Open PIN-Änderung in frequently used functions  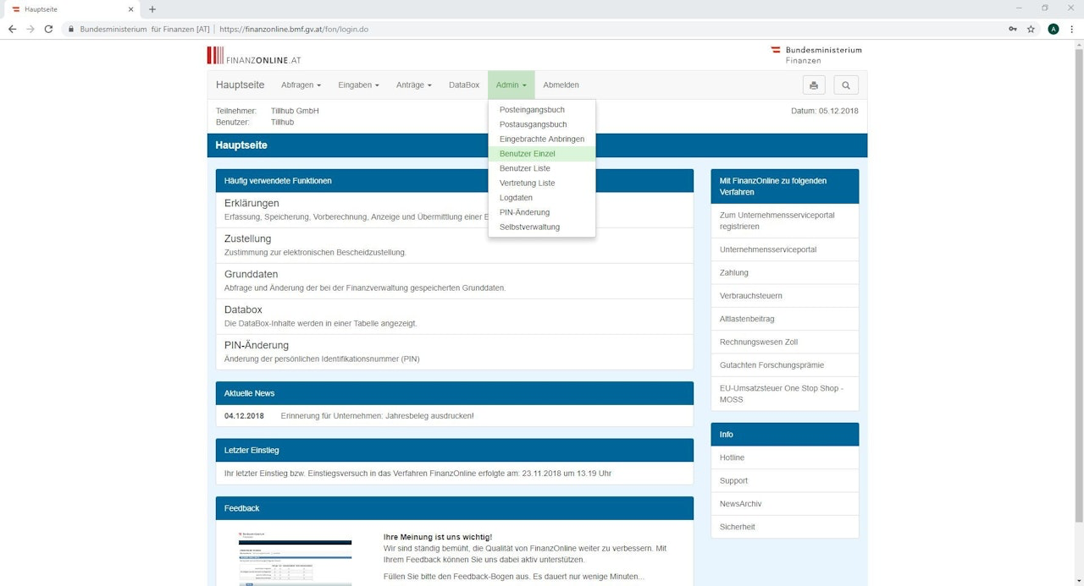pyautogui.click(x=257, y=345)
